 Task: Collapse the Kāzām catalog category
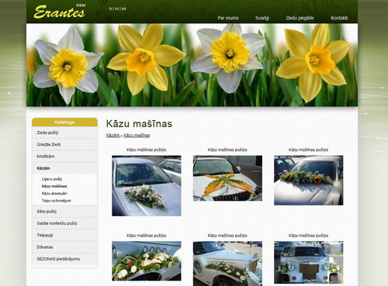coord(64,168)
